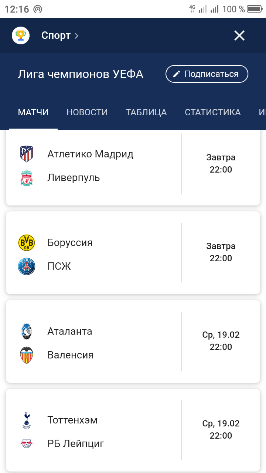
Task: Tap the Tottenham club crest
Action: point(27,420)
